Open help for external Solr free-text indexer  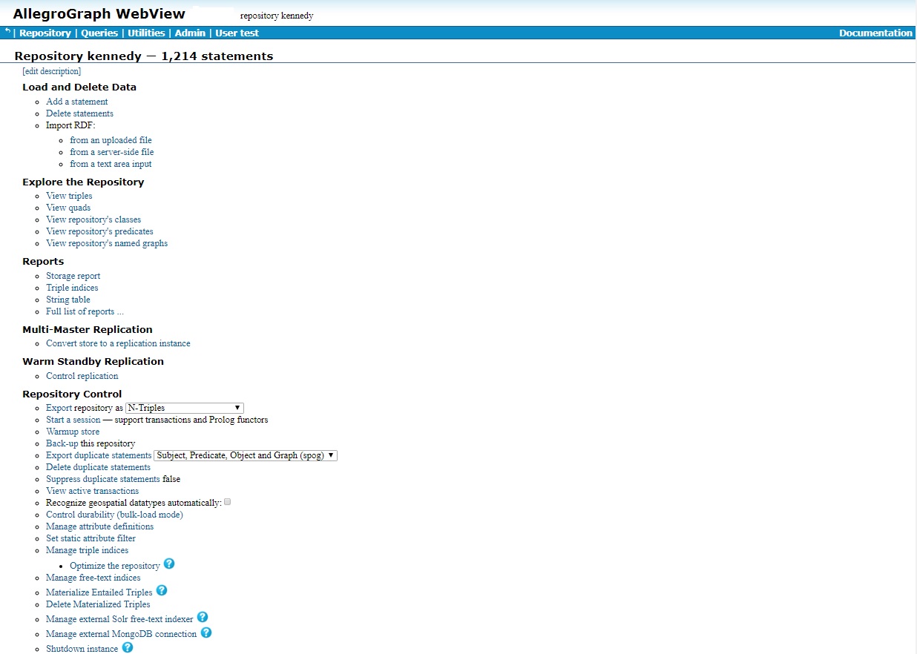coord(202,618)
